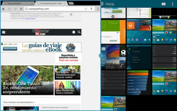Expand the gallery navigation drawer beside Hora

103,4
